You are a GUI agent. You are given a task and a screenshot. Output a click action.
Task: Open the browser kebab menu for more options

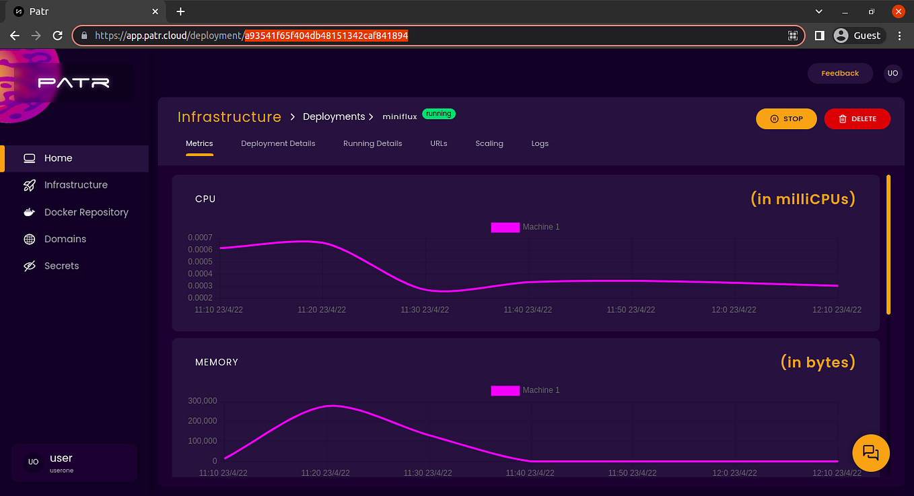pos(900,36)
